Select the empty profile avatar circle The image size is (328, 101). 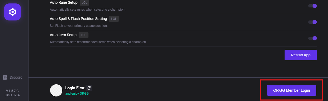tap(56, 90)
